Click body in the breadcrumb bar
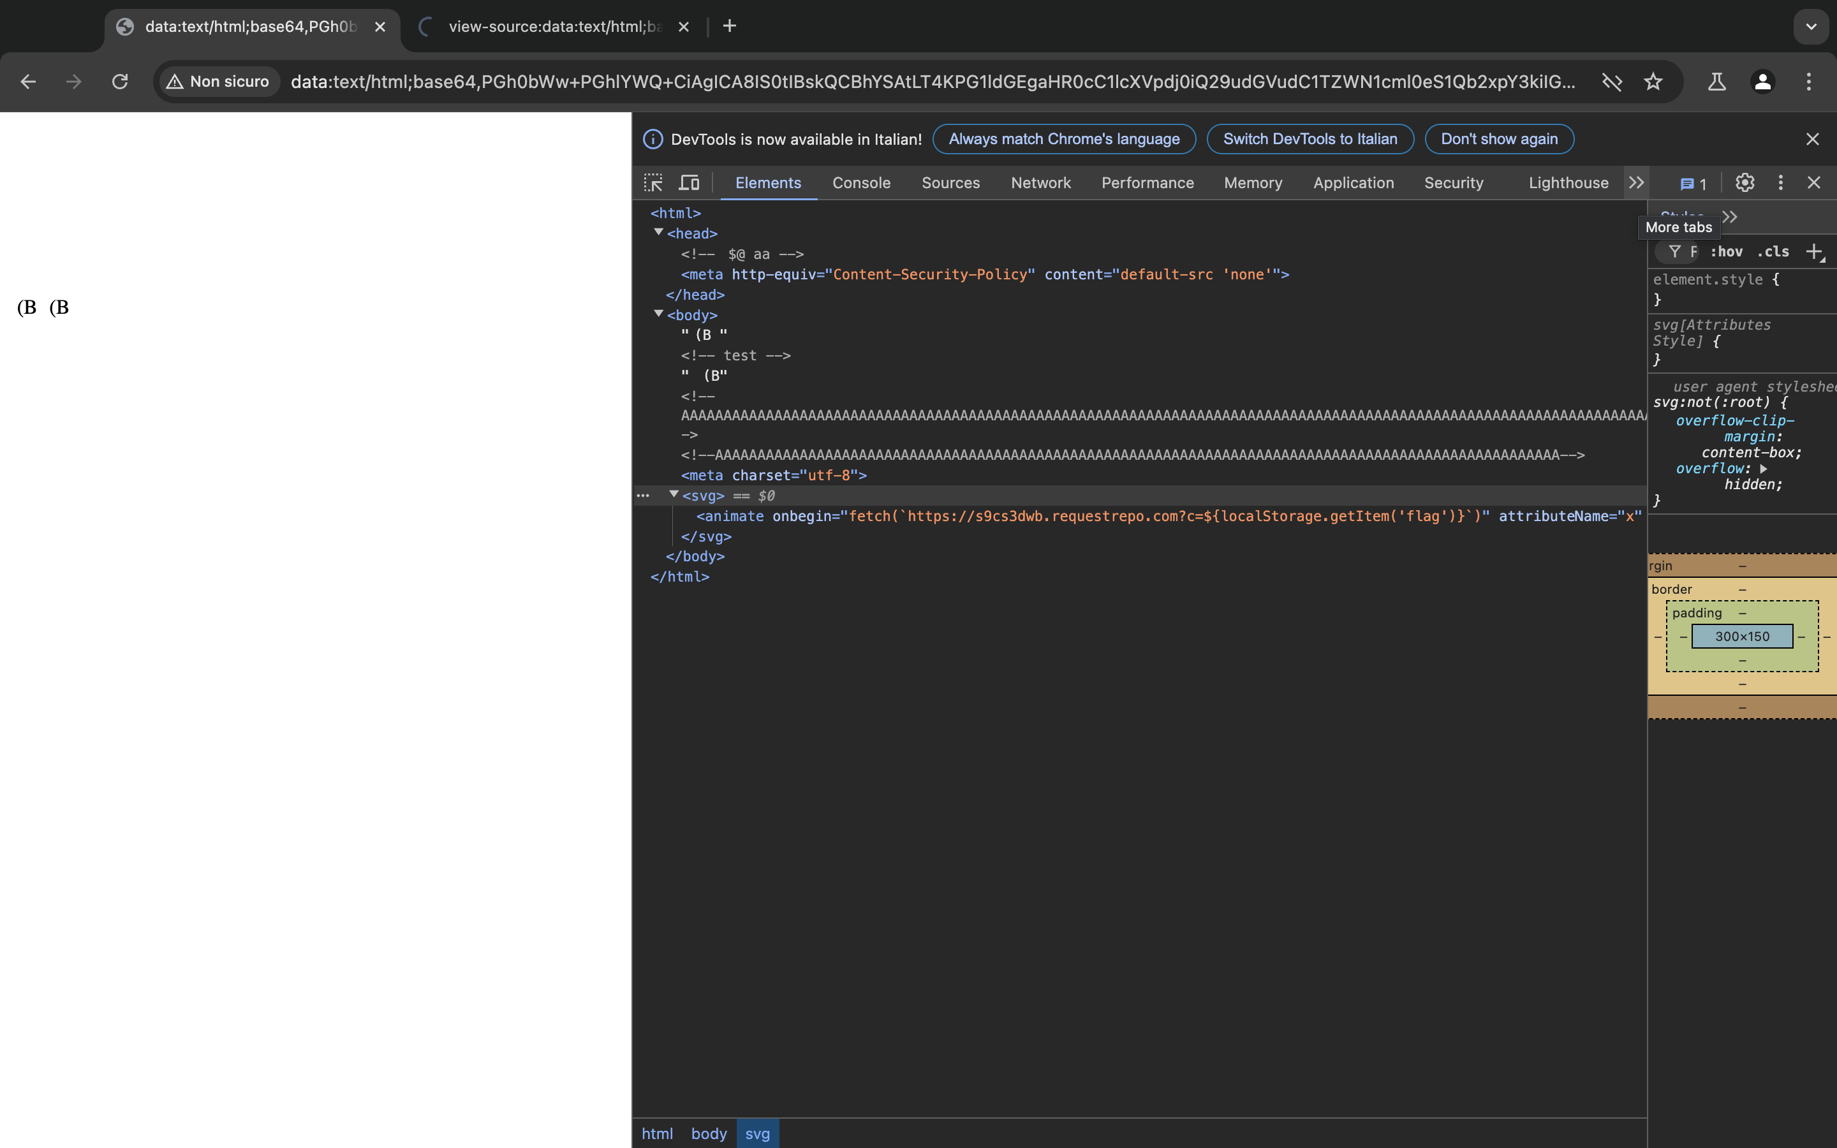Image resolution: width=1837 pixels, height=1148 pixels. (x=709, y=1133)
